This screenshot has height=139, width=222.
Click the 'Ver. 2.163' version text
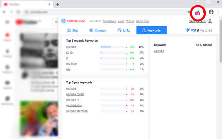206,31
